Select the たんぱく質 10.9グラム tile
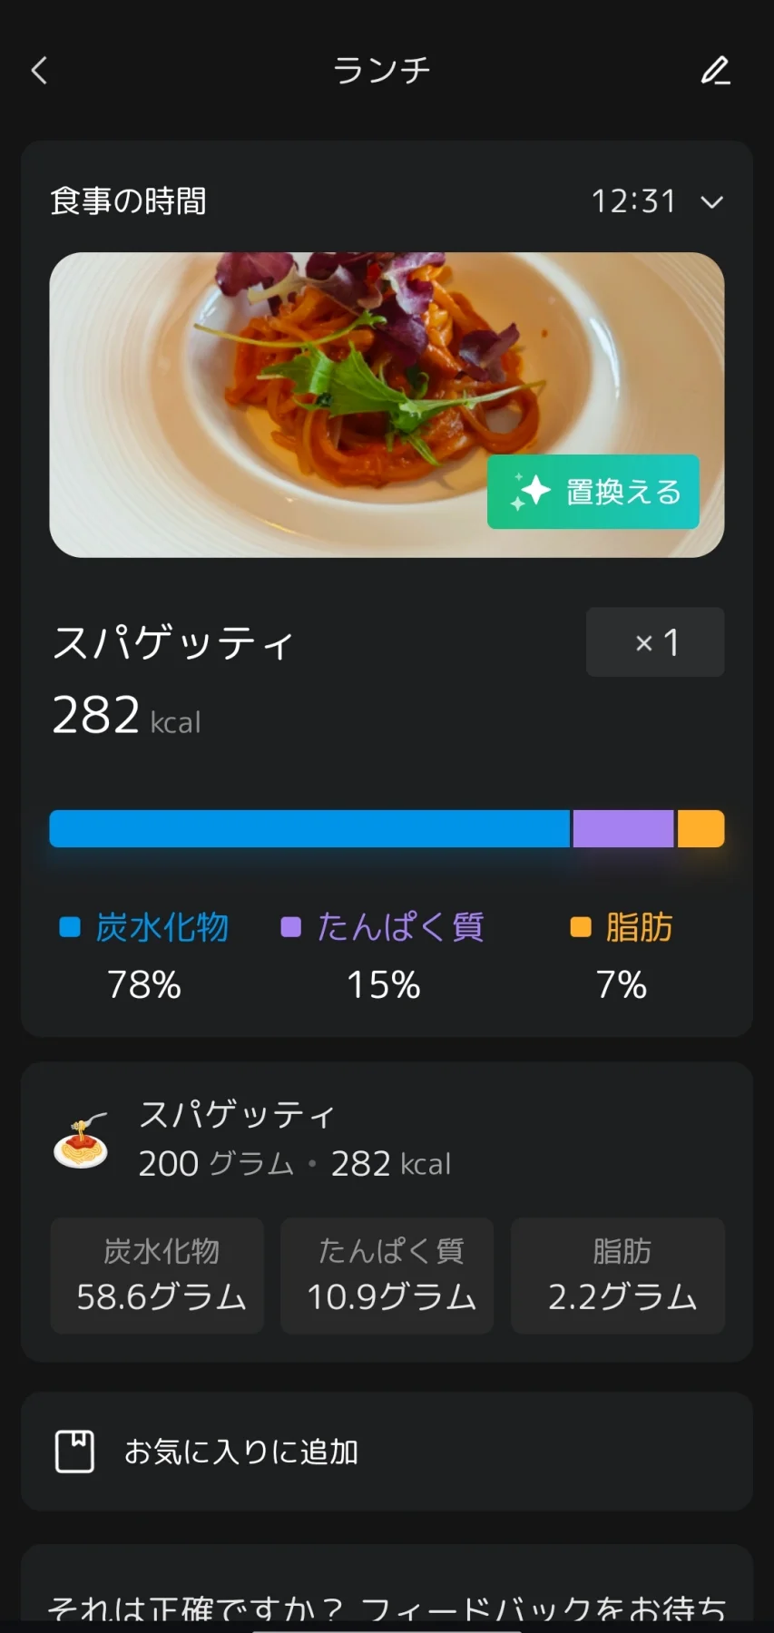Image resolution: width=774 pixels, height=1633 pixels. pyautogui.click(x=387, y=1276)
